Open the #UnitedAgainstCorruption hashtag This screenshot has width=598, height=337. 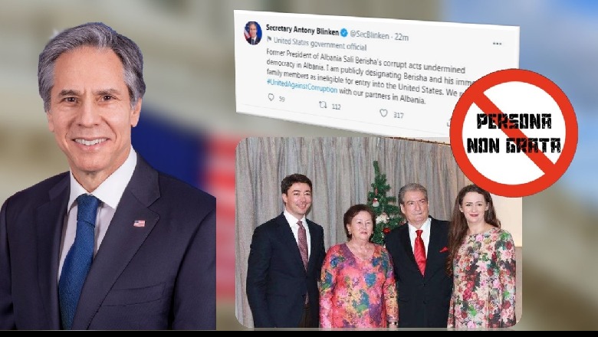click(x=301, y=84)
